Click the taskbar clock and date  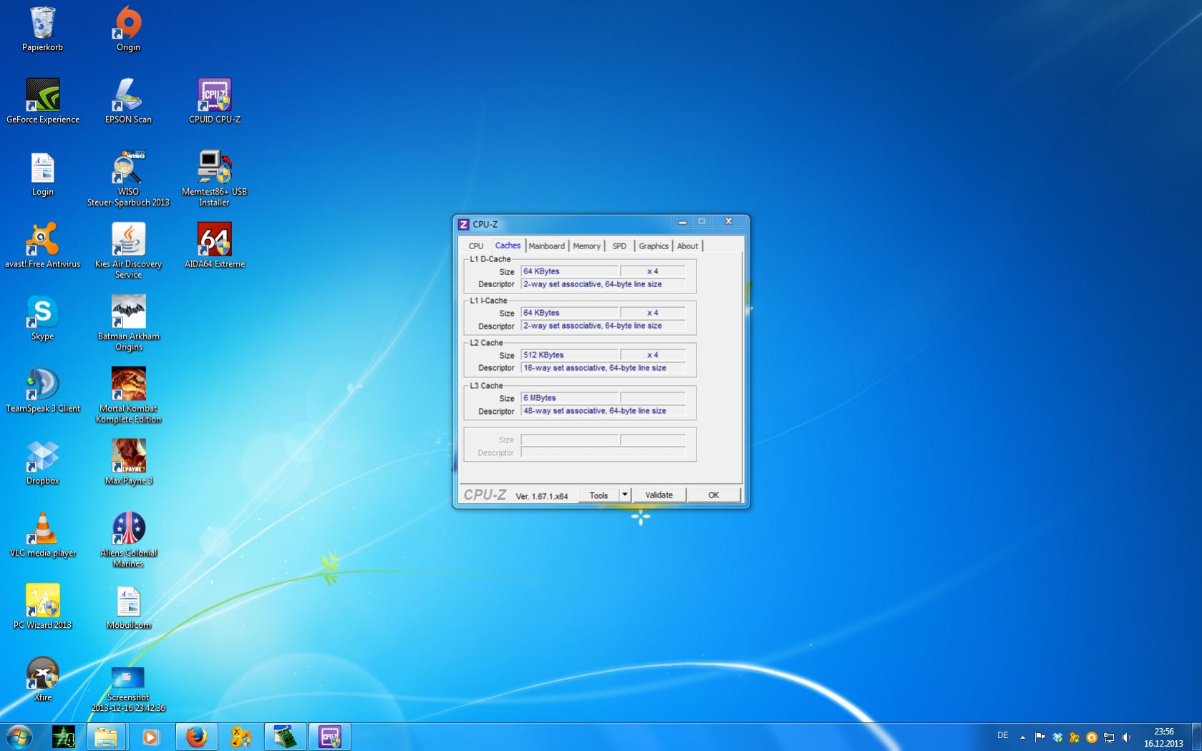coord(1163,737)
